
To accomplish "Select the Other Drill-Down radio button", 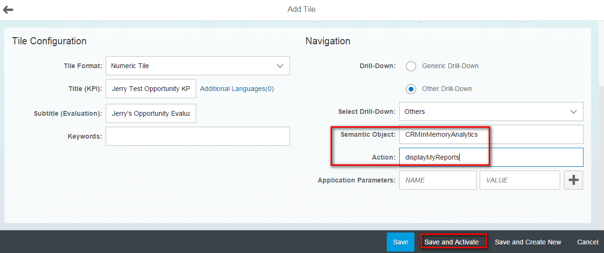I will [x=411, y=89].
